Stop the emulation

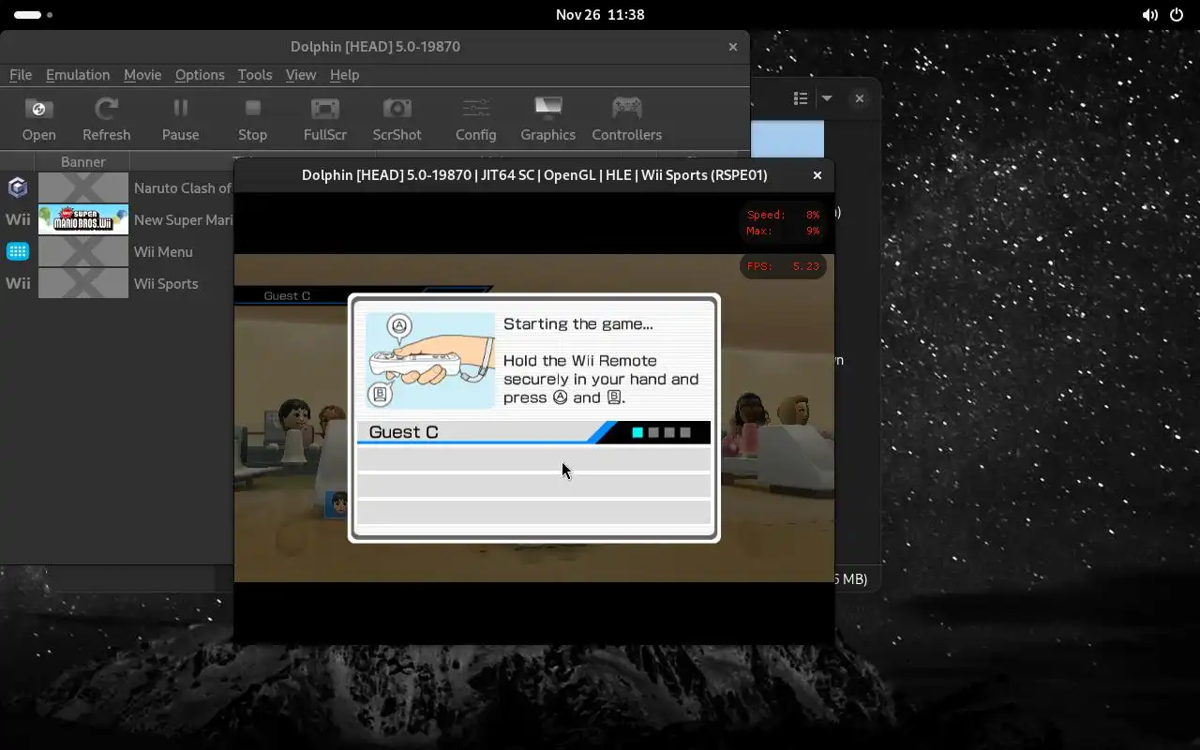coord(252,119)
